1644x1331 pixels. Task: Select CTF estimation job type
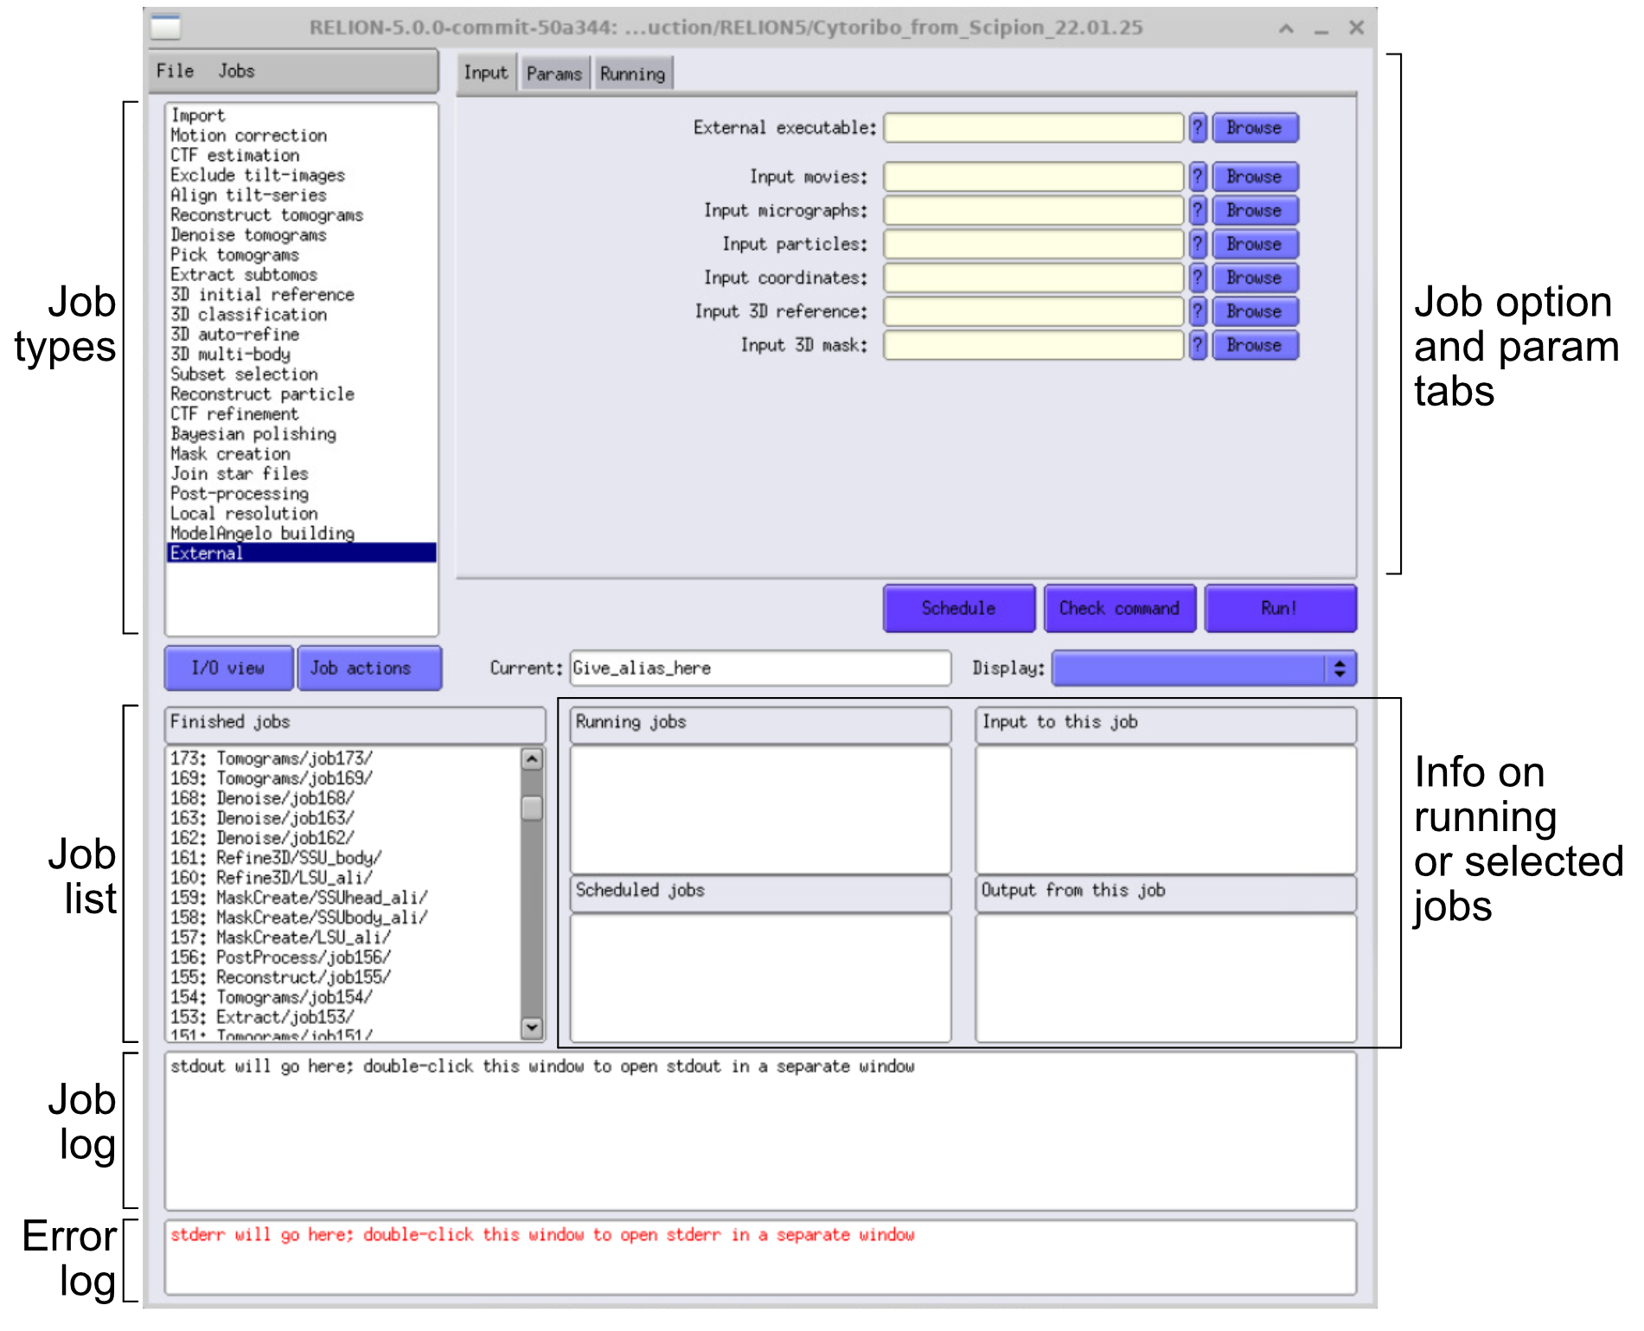301,156
